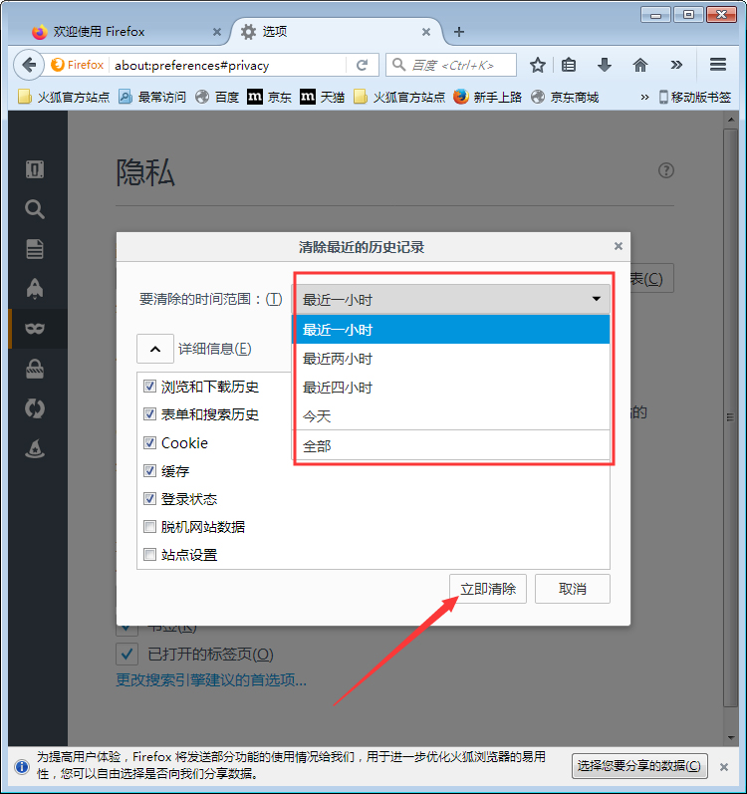Click the bookmark star icon in toolbar
The image size is (747, 794).
pos(538,65)
